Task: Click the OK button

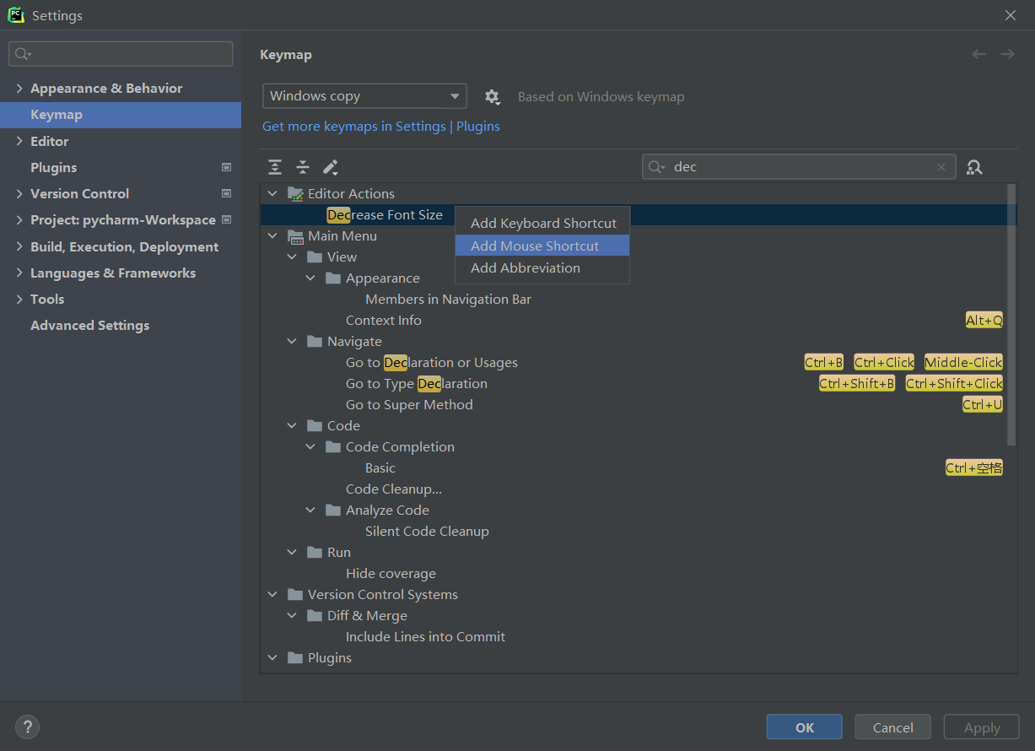Action: (804, 727)
